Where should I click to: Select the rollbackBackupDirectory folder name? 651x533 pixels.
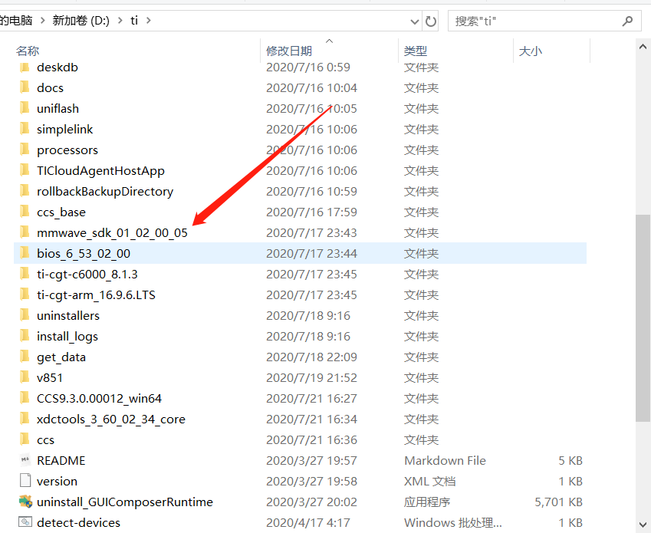pyautogui.click(x=105, y=192)
